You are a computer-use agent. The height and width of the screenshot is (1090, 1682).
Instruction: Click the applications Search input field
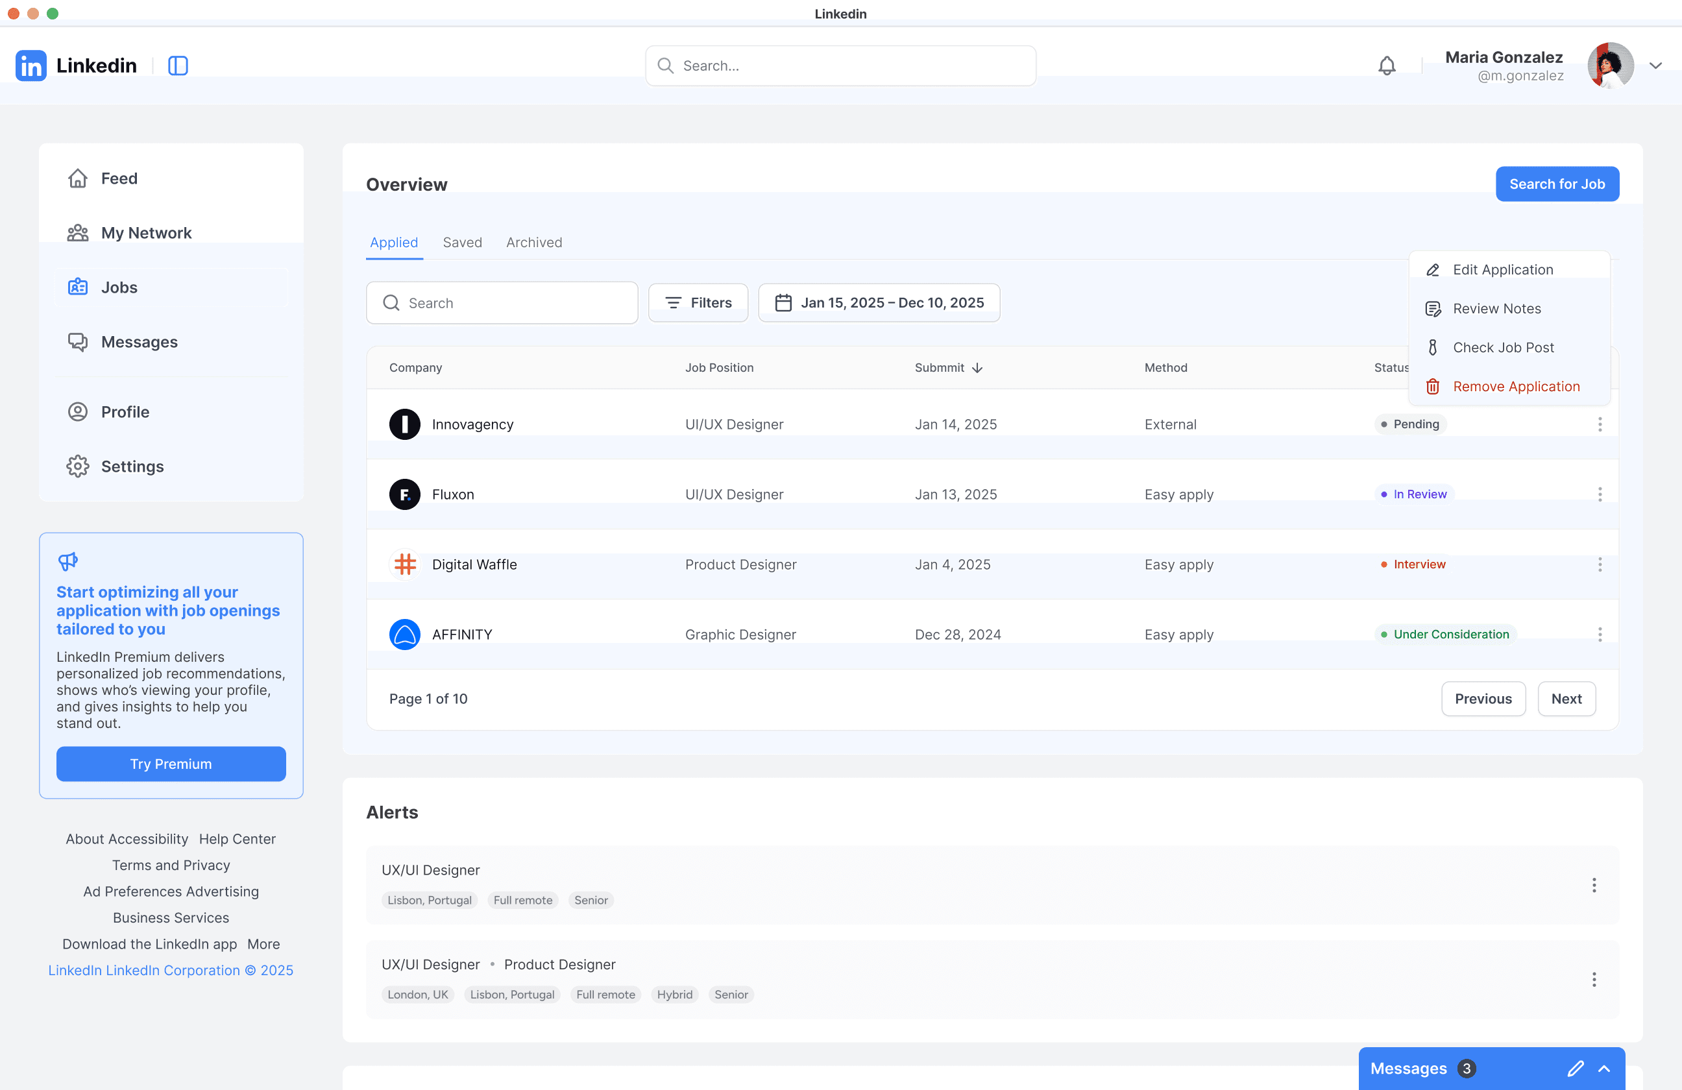[x=502, y=303]
